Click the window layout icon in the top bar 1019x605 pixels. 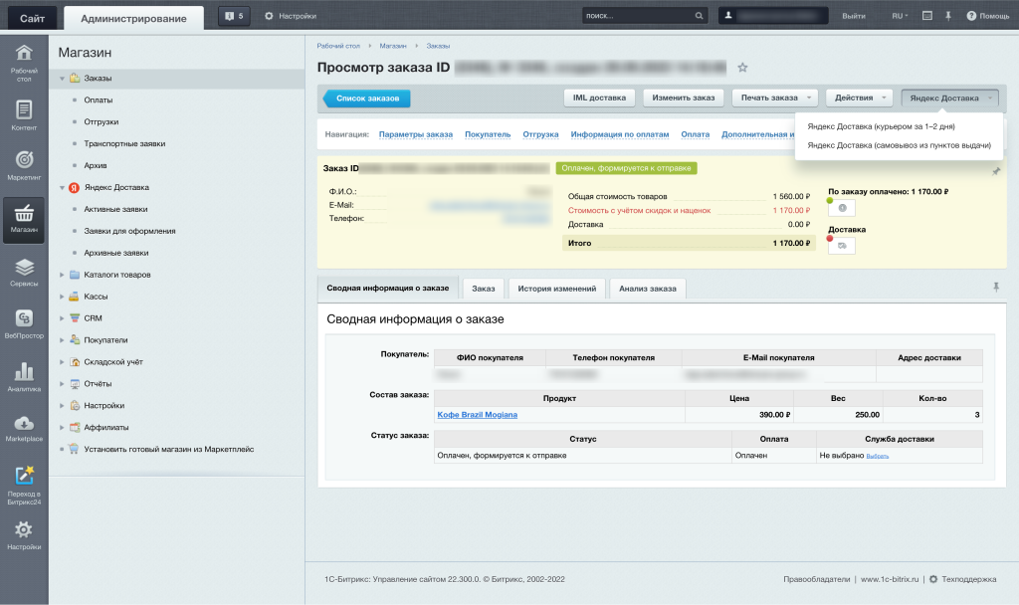tap(927, 16)
